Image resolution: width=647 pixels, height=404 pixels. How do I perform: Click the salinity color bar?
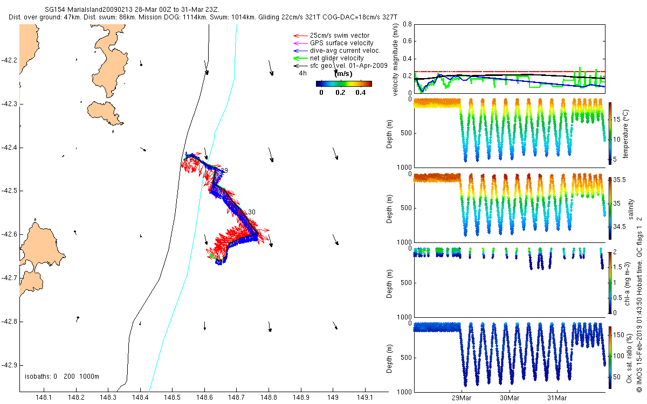[610, 207]
